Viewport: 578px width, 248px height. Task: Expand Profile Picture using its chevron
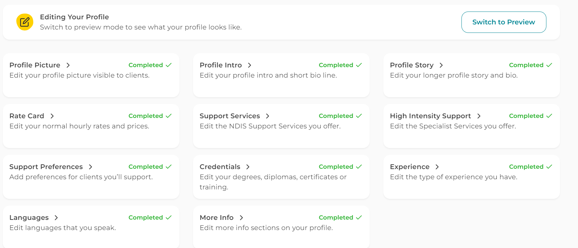tap(68, 65)
